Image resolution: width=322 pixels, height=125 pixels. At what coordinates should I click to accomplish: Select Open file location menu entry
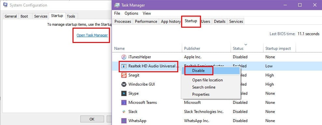(208, 80)
